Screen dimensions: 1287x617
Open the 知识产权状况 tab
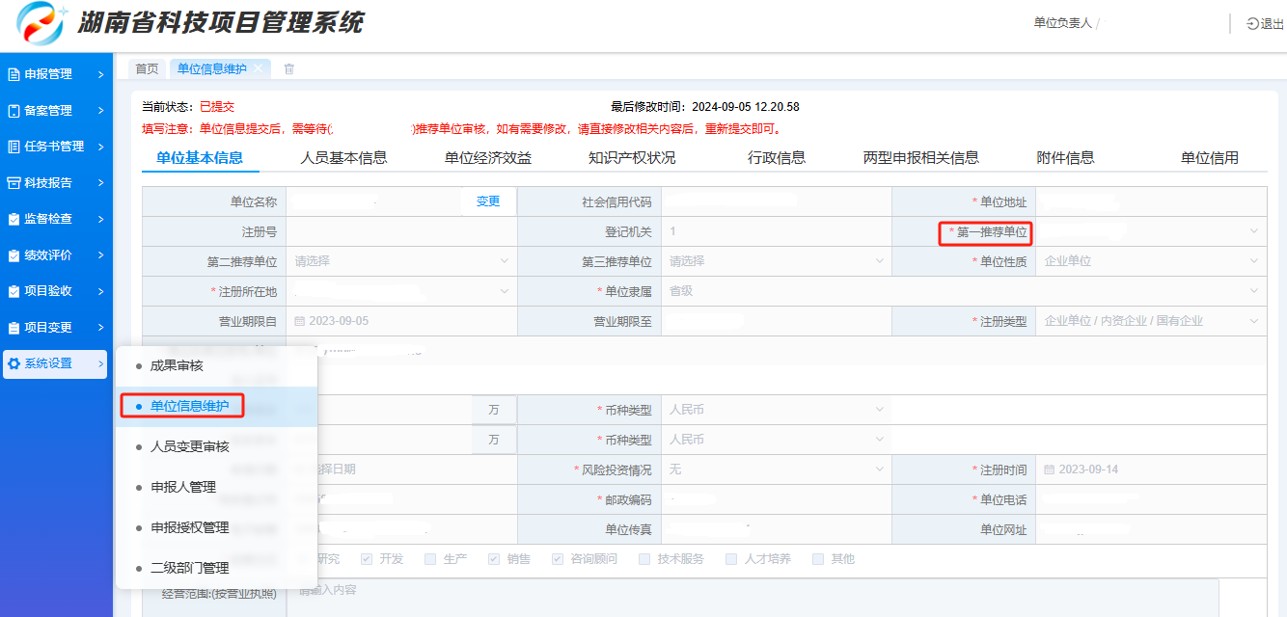click(x=632, y=158)
